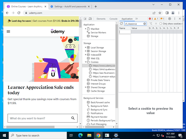Switch to the Console tab
This screenshot has height=139, width=186.
pos(113,19)
